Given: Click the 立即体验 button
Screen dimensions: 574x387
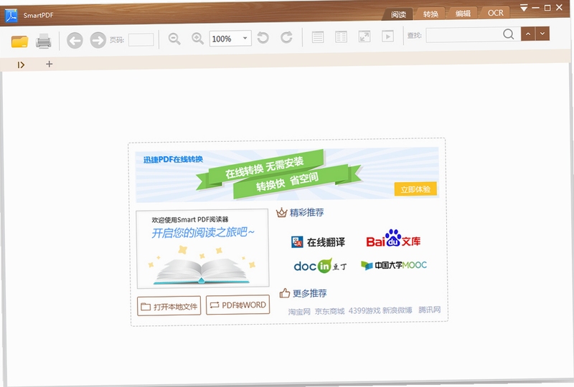Looking at the screenshot, I should click(415, 189).
